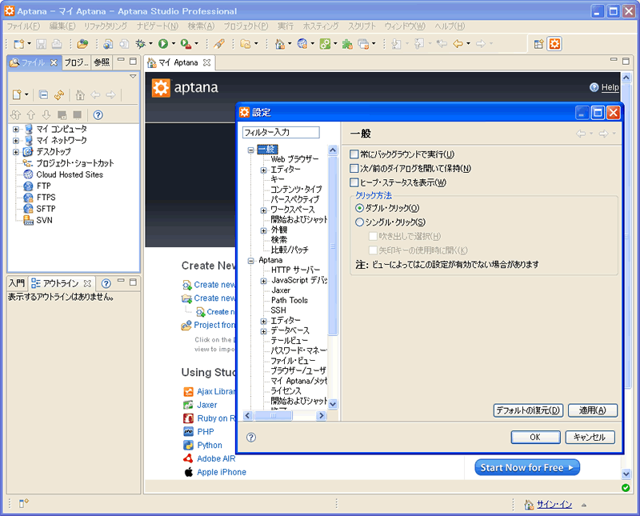Click the FTP connection icon in the file tree
Screen dimensions: 640x516
pyautogui.click(x=28, y=186)
